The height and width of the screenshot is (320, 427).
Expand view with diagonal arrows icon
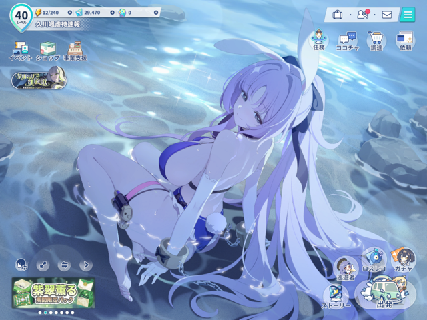43,265
